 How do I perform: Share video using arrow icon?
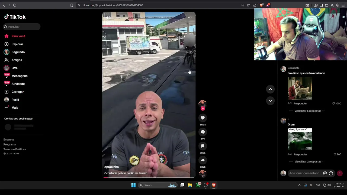203,160
